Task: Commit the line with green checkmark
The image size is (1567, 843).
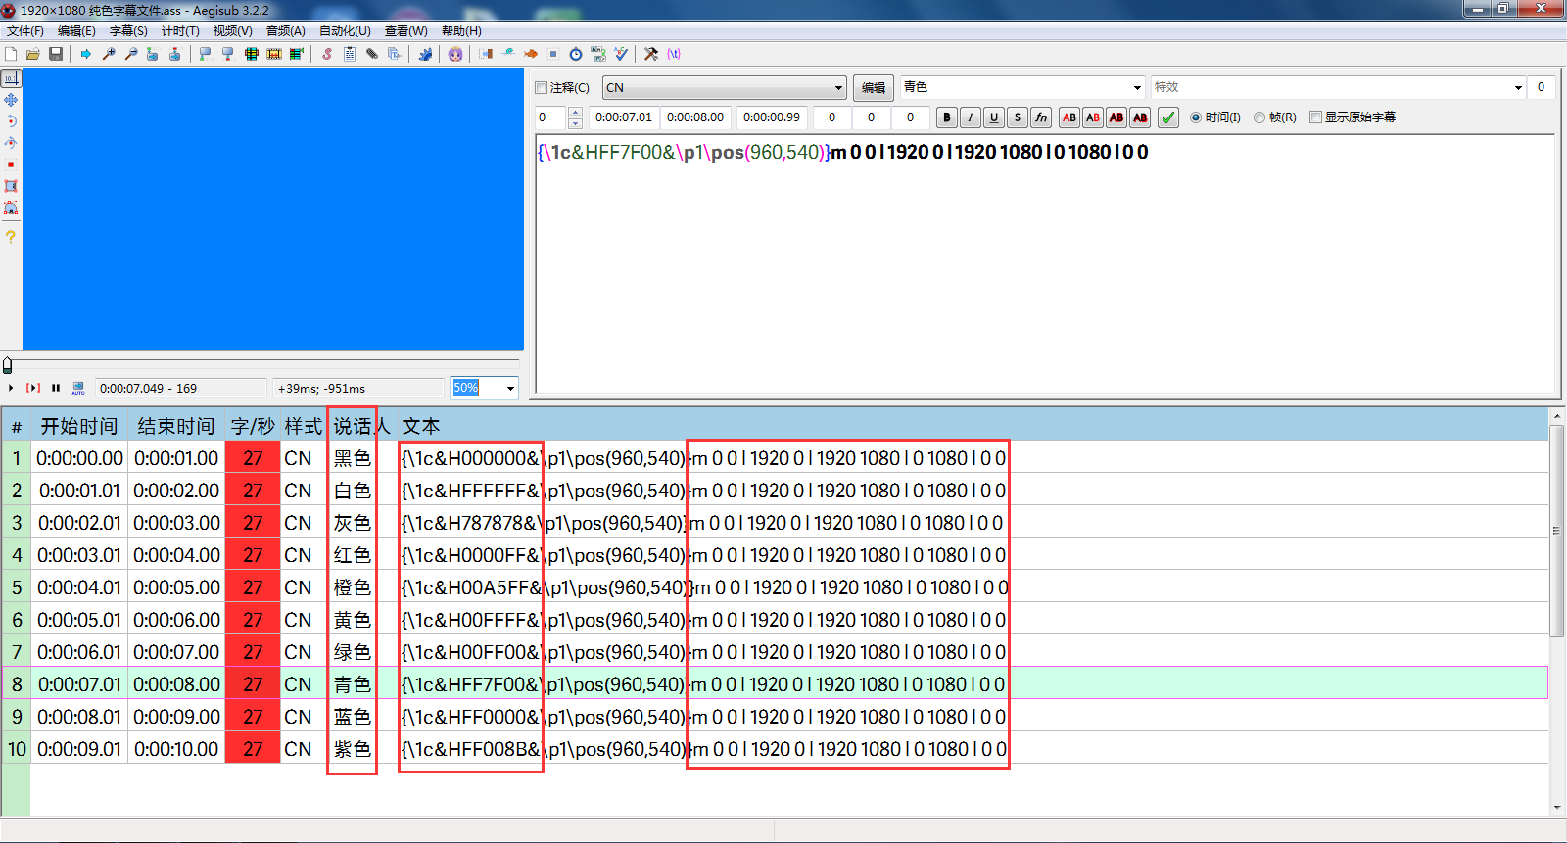Action: (x=1167, y=117)
